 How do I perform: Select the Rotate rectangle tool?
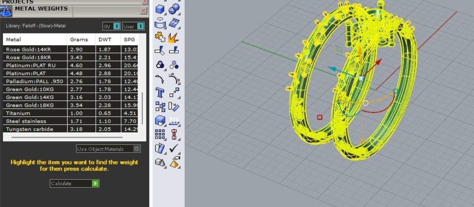174,106
